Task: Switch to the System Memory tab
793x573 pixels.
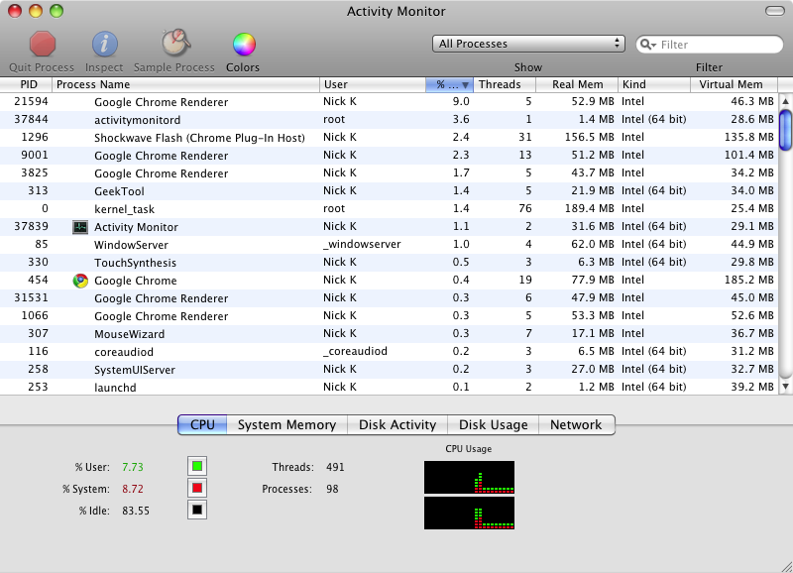Action: pos(286,425)
